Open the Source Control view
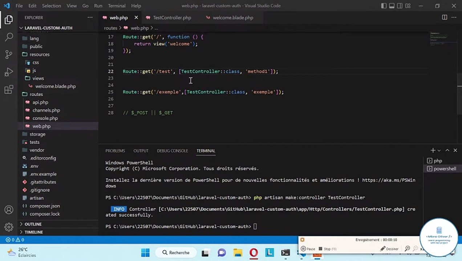This screenshot has width=462, height=261. coord(9,55)
